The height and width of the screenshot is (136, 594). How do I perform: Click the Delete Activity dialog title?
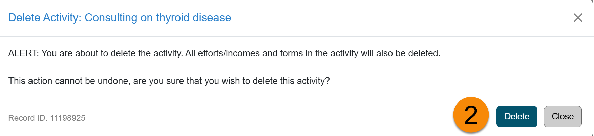tap(120, 18)
